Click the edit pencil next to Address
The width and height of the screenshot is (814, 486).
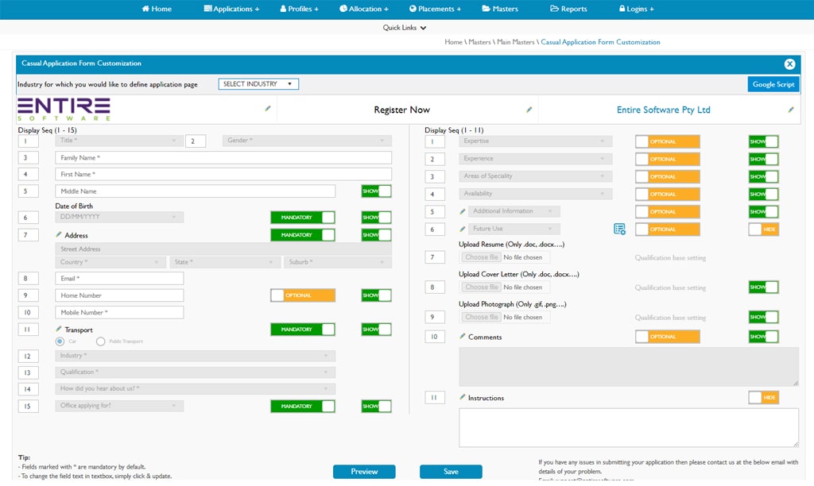[59, 235]
